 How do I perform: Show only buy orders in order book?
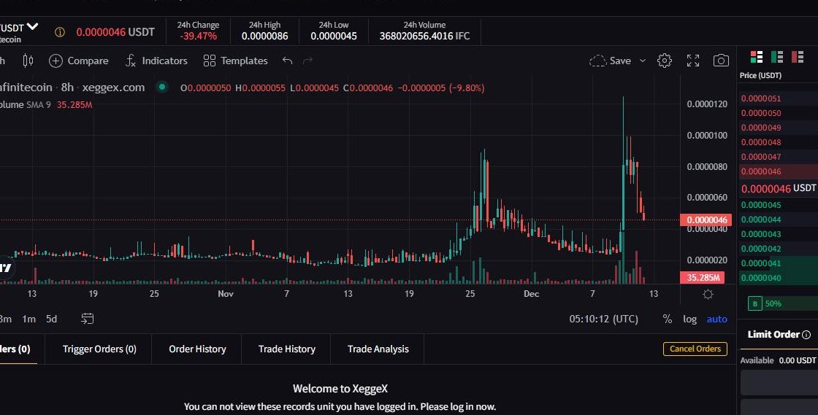777,57
